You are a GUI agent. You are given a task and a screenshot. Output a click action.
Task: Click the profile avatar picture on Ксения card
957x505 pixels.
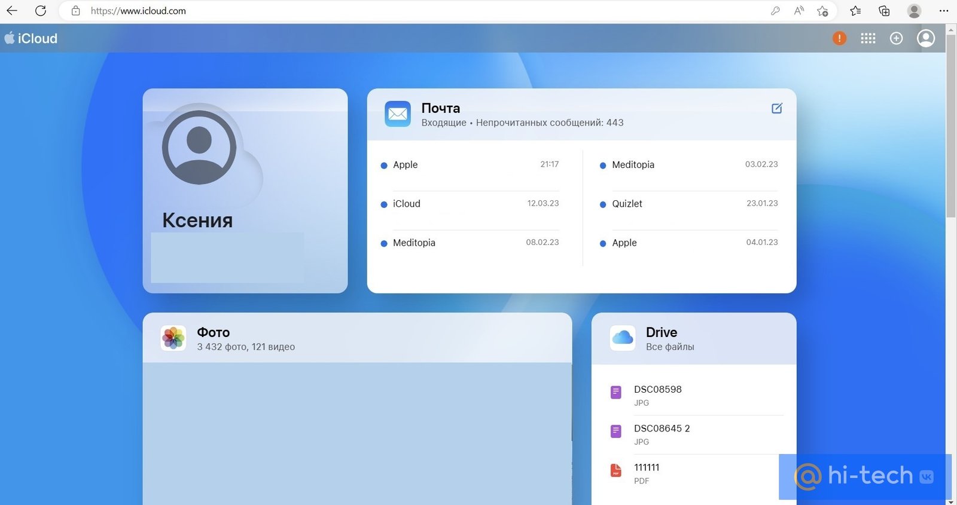(x=199, y=148)
